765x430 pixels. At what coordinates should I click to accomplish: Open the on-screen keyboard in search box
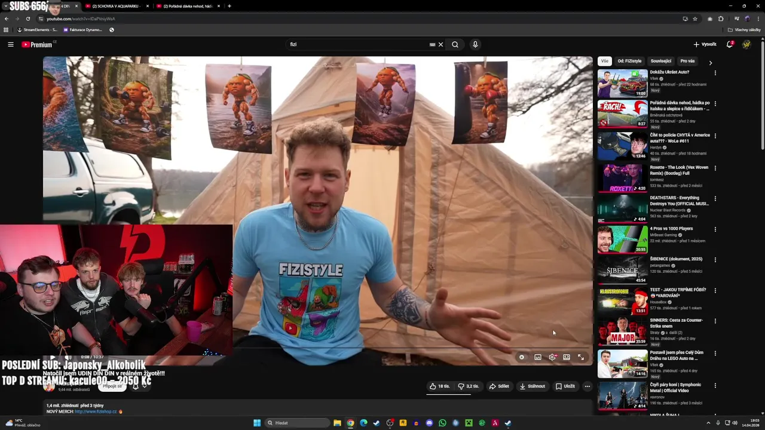tap(432, 44)
